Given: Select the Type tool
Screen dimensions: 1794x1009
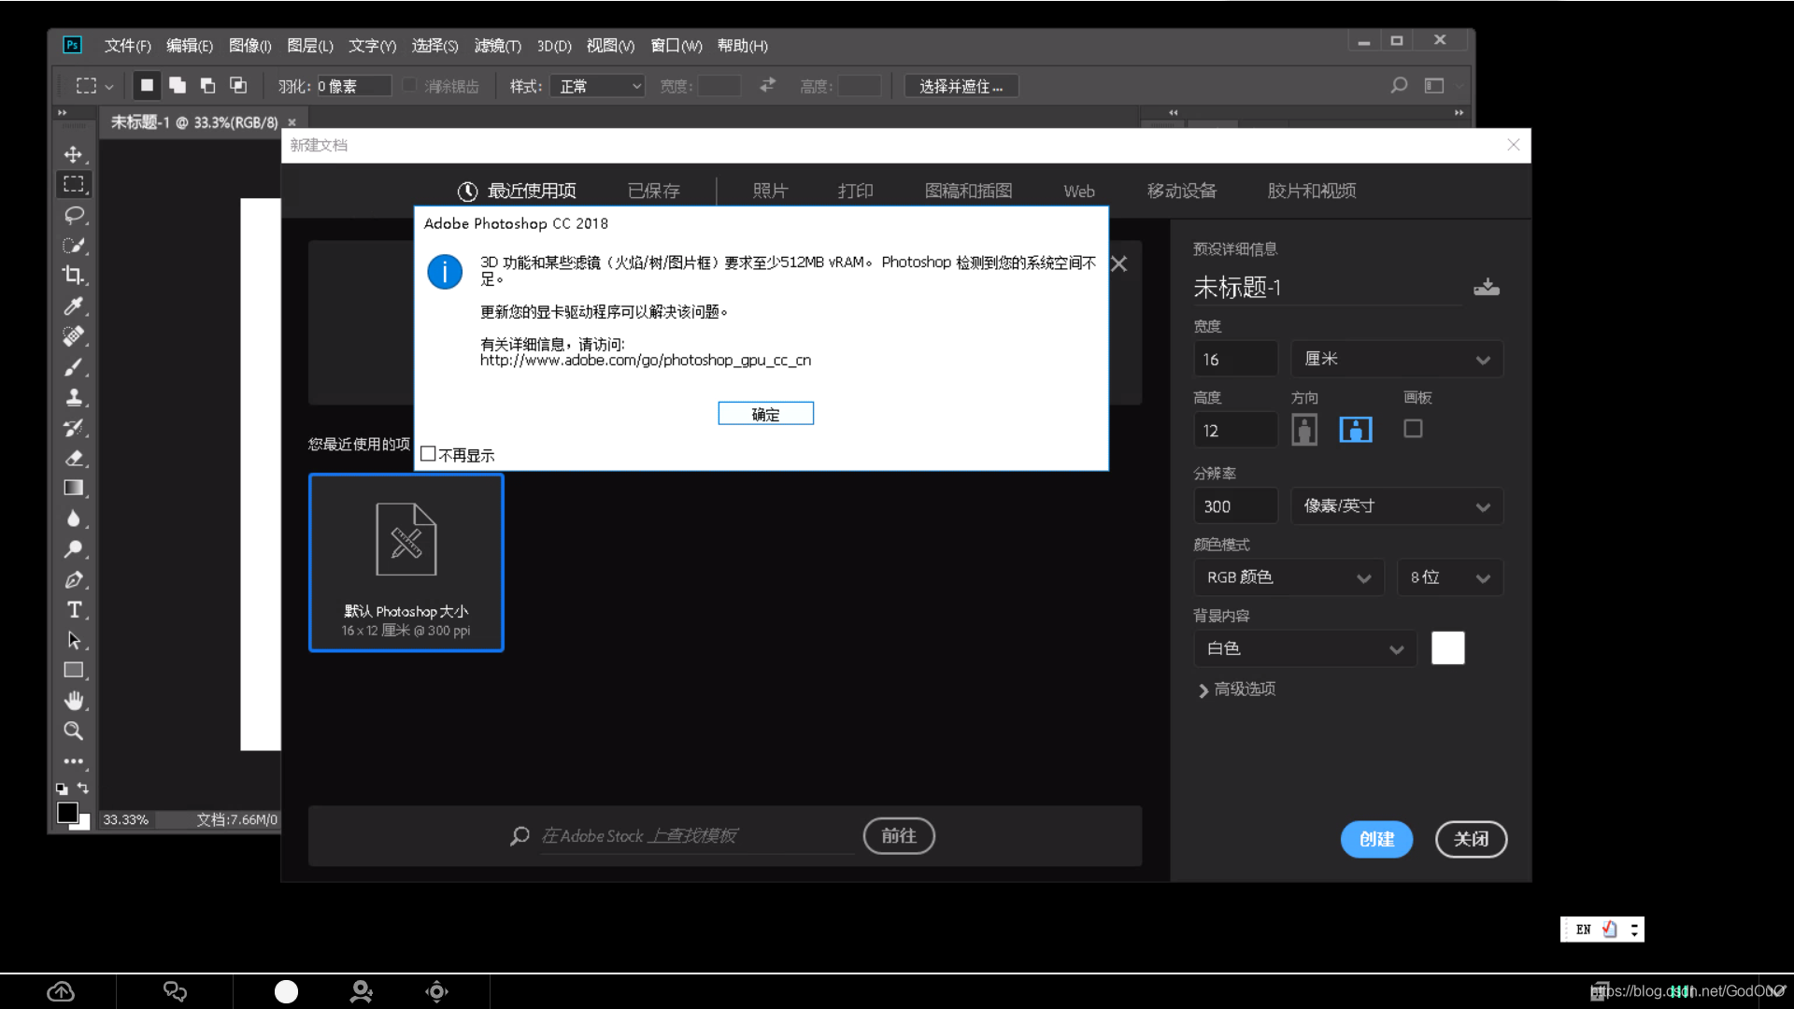Looking at the screenshot, I should (73, 609).
